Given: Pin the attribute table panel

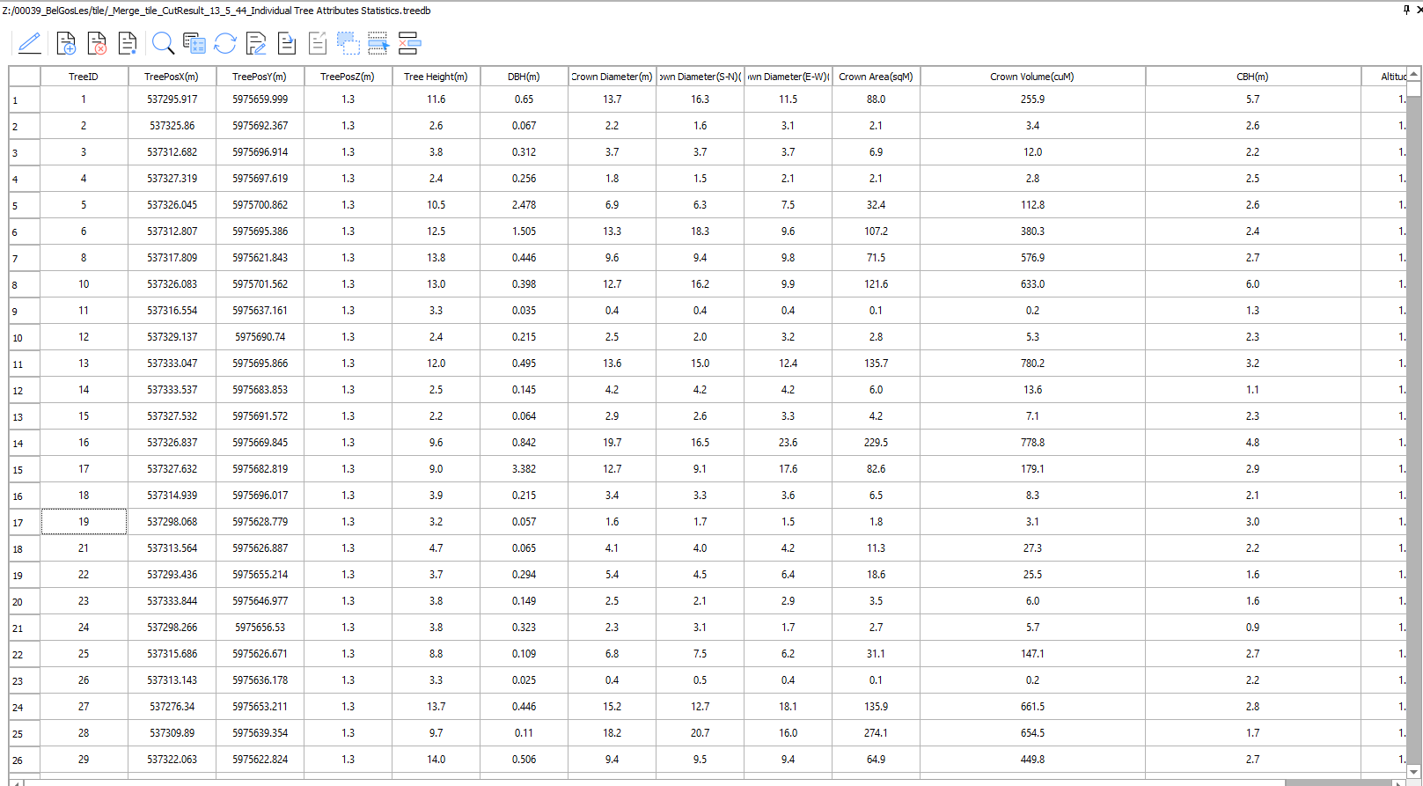Looking at the screenshot, I should (x=1406, y=10).
